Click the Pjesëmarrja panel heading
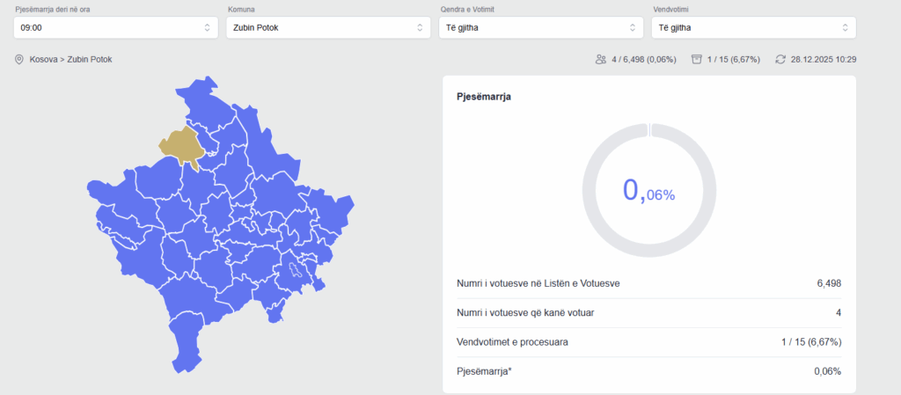 (x=483, y=97)
